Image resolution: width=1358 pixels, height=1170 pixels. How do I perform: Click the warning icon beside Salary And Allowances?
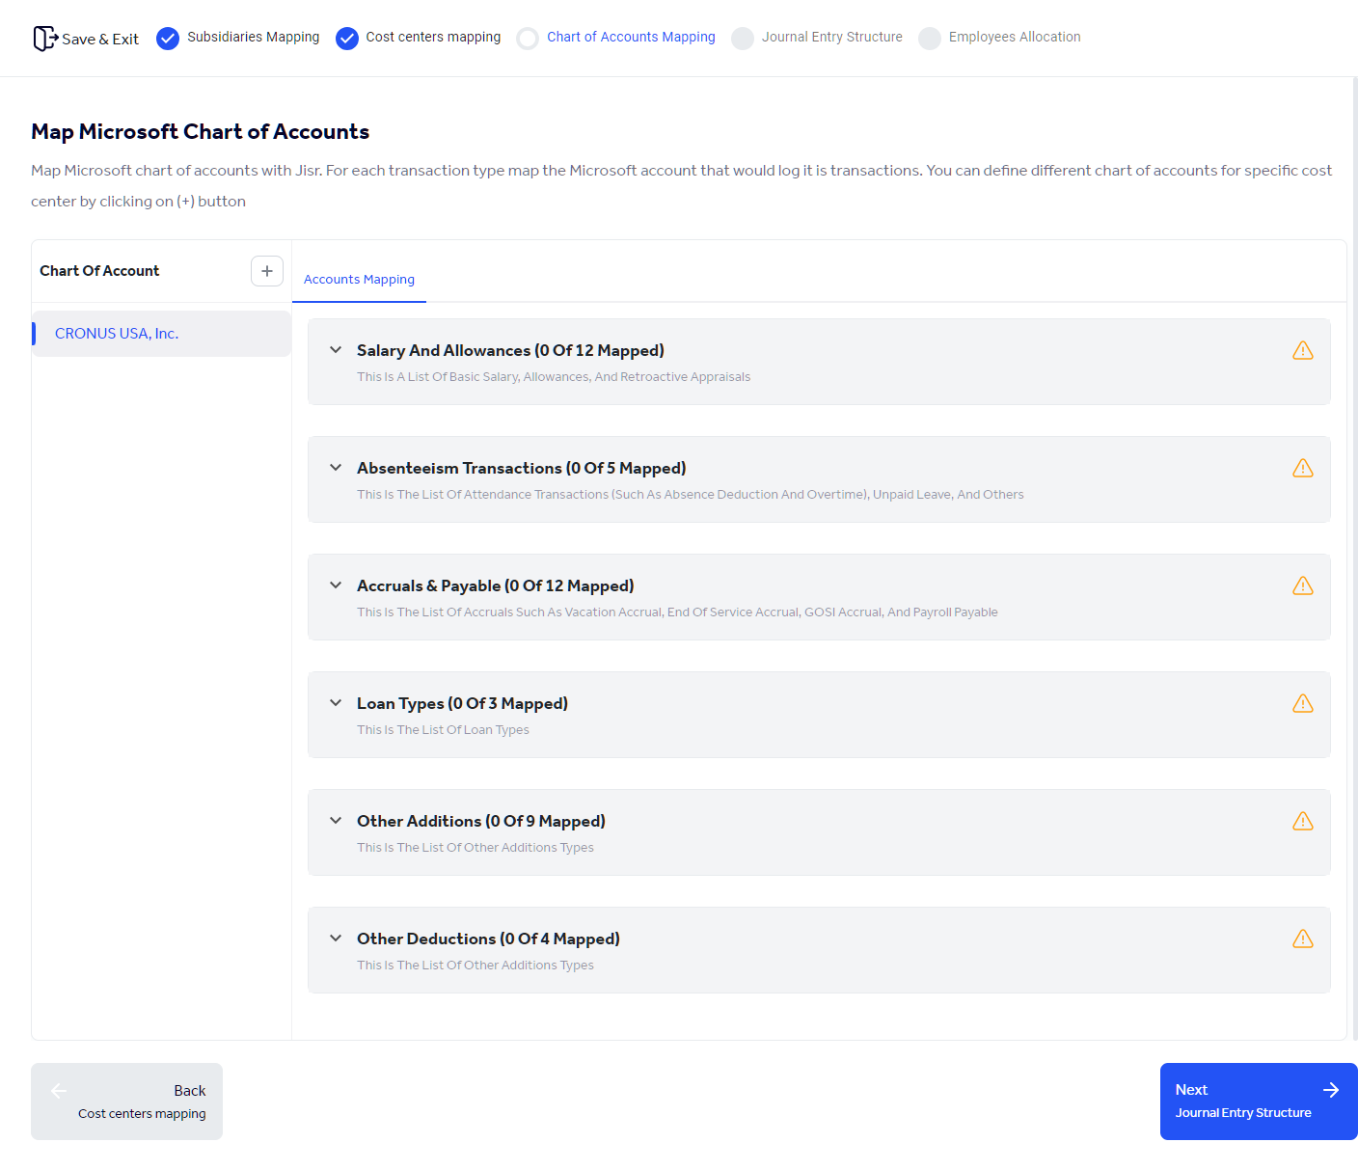tap(1303, 350)
